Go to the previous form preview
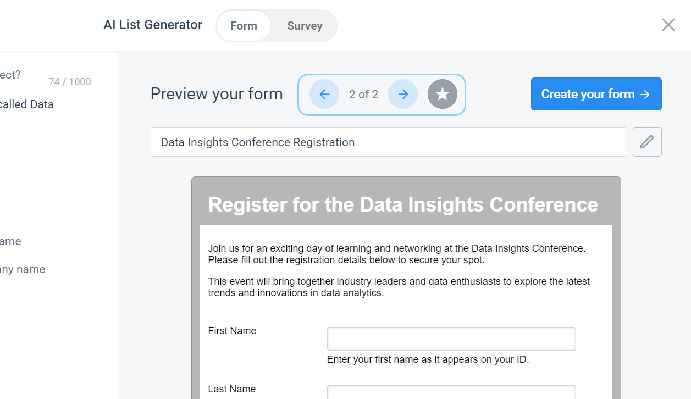This screenshot has height=399, width=691. tap(324, 95)
